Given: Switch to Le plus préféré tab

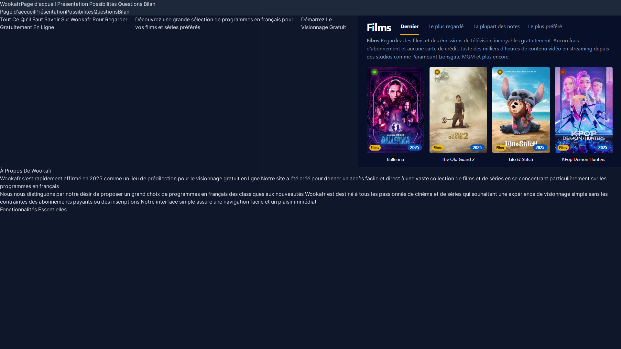Looking at the screenshot, I should (x=545, y=26).
